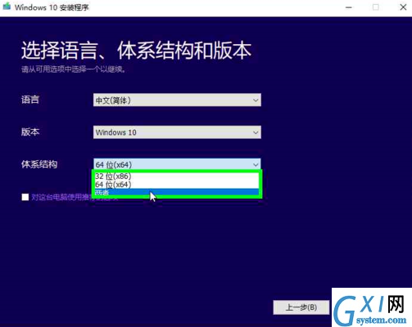The height and width of the screenshot is (327, 412).
Task: Open the 版本 Windows 10 edition dropdown
Action: pyautogui.click(x=177, y=132)
